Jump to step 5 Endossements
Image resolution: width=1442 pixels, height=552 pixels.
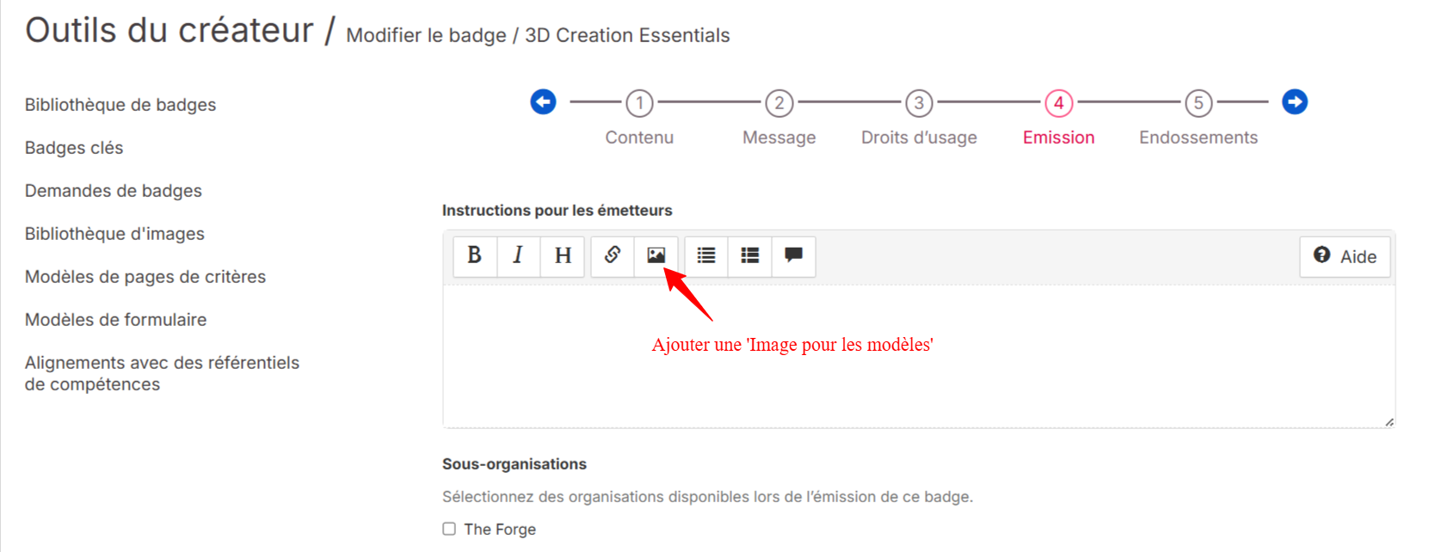(1199, 104)
